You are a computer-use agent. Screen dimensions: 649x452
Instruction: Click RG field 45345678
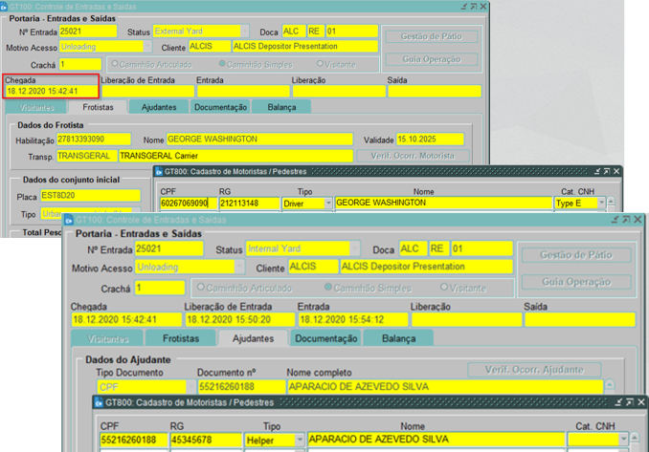[x=206, y=440]
